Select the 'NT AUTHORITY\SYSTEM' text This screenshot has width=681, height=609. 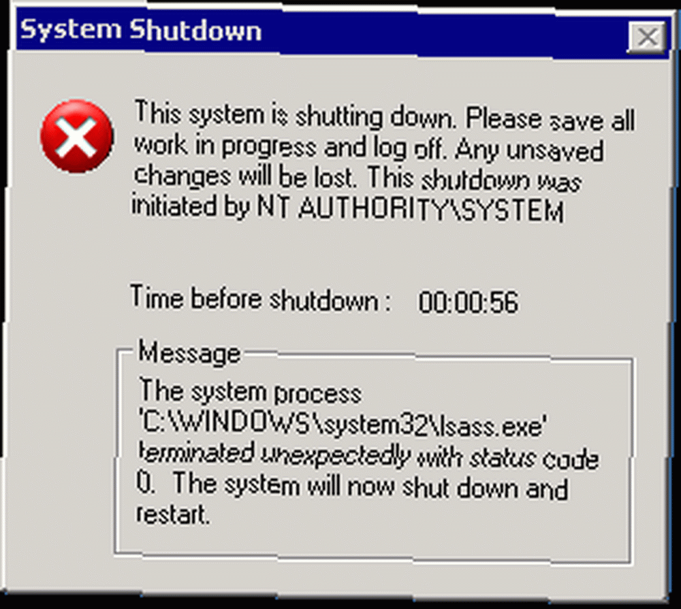point(410,209)
